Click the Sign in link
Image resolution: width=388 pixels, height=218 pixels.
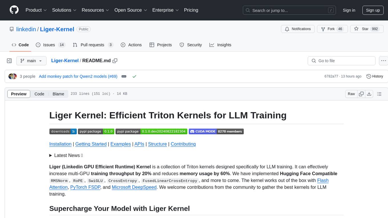click(349, 10)
